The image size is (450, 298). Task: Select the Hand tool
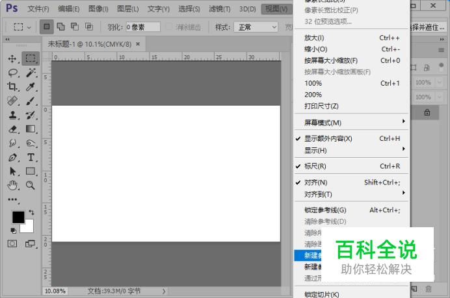[x=12, y=186]
